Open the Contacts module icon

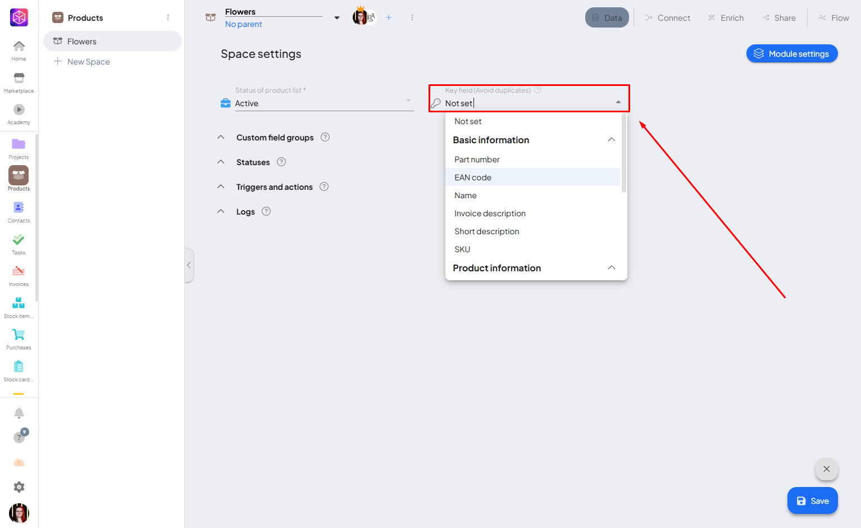[x=19, y=208]
